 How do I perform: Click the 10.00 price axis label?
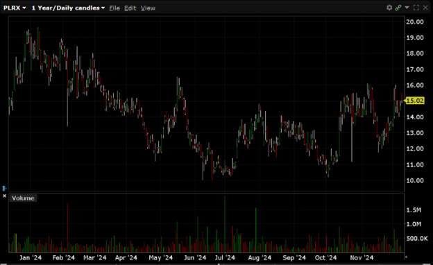click(x=415, y=180)
